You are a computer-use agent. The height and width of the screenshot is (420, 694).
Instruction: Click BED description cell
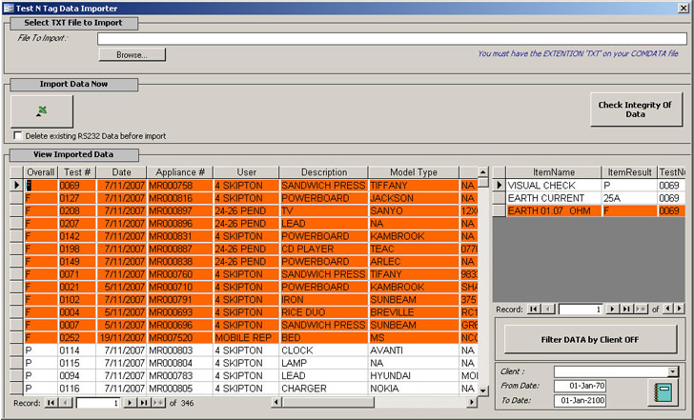click(x=324, y=338)
